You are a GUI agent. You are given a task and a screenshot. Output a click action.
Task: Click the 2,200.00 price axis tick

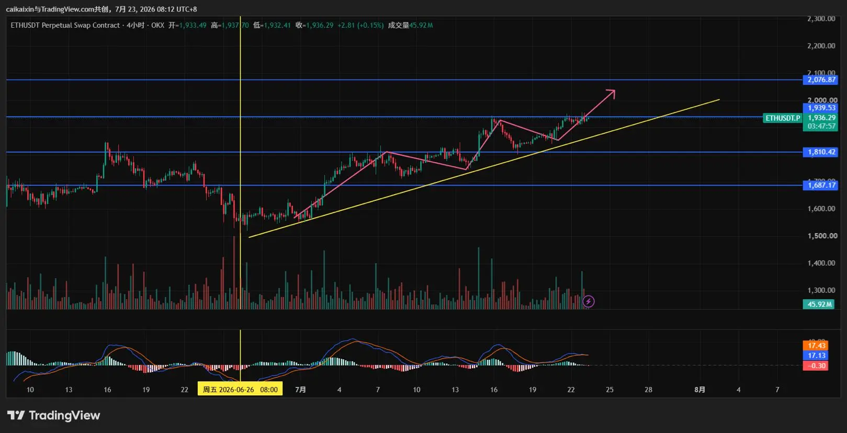click(821, 46)
